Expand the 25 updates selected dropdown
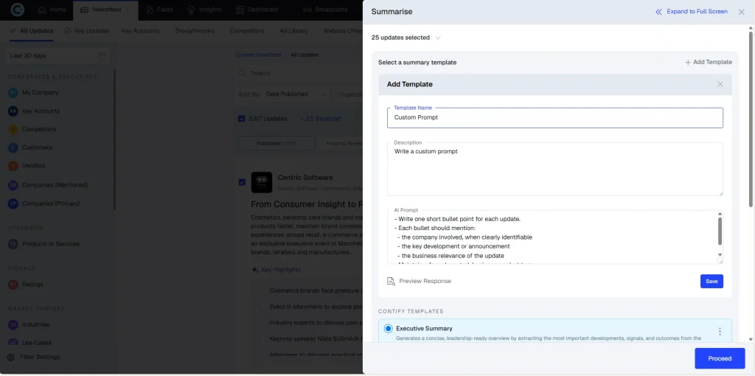The height and width of the screenshot is (376, 755). (x=438, y=38)
